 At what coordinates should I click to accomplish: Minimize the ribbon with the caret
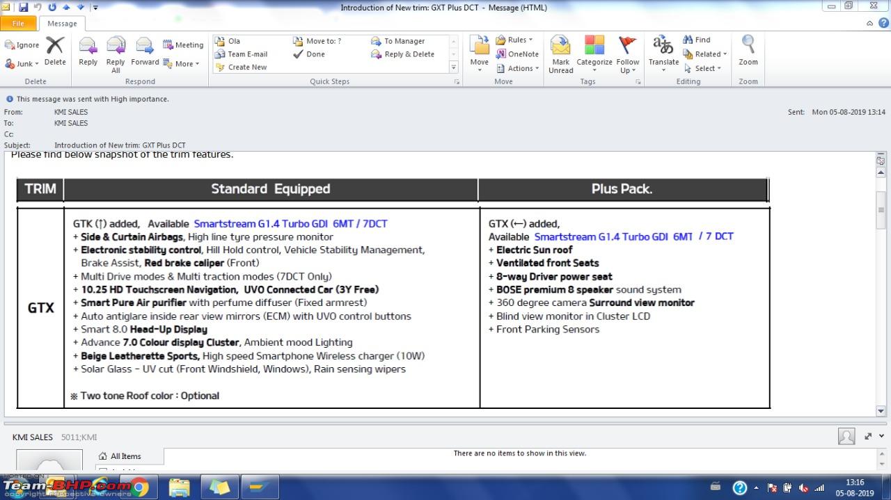(870, 23)
